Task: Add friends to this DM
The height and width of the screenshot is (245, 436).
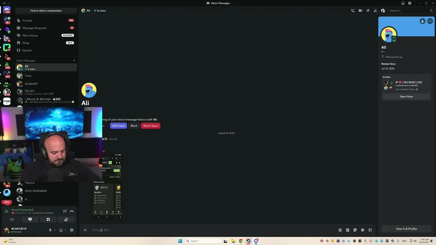Action: (375, 11)
